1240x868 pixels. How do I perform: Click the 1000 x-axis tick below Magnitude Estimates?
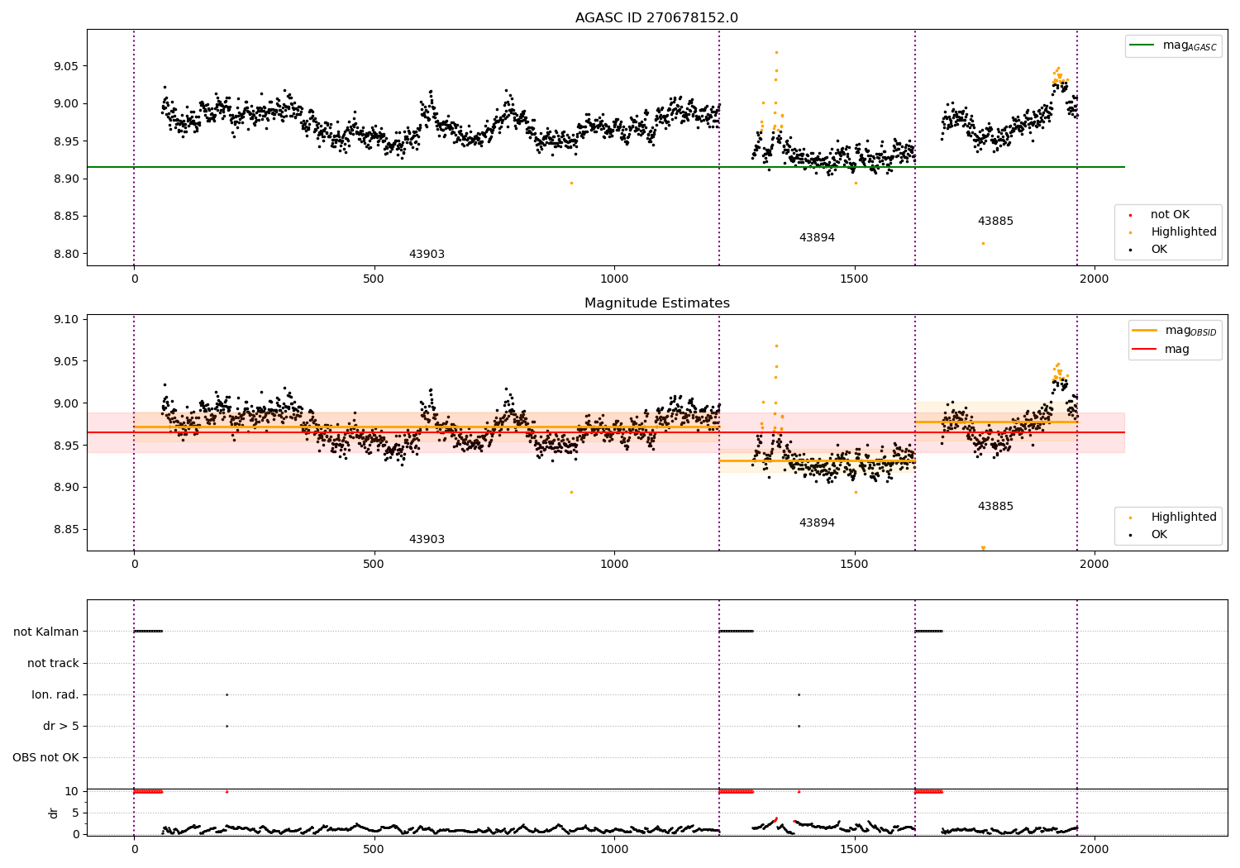[614, 565]
